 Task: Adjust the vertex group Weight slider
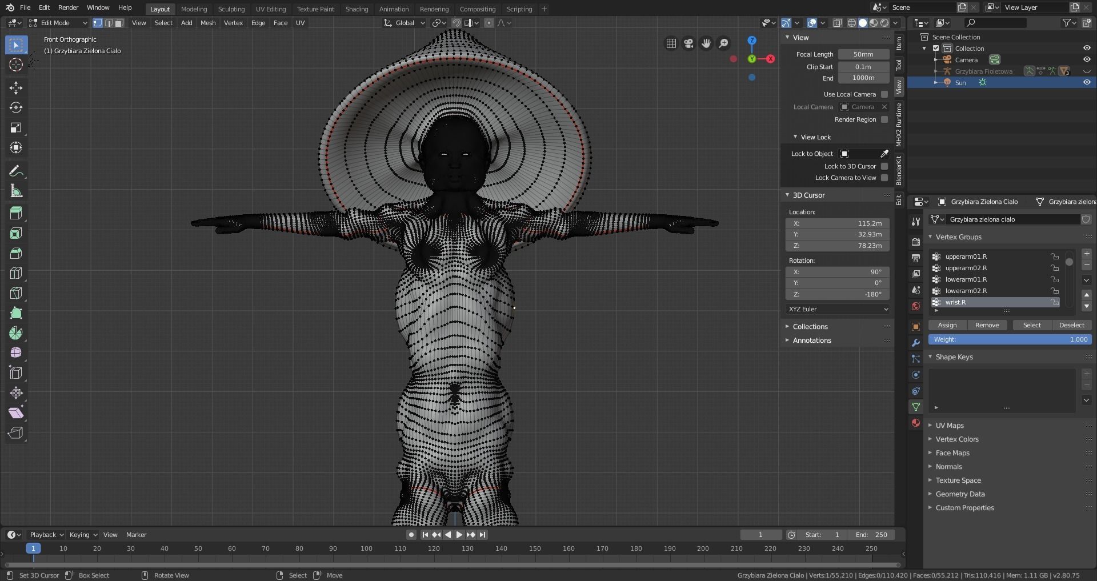[1010, 339]
